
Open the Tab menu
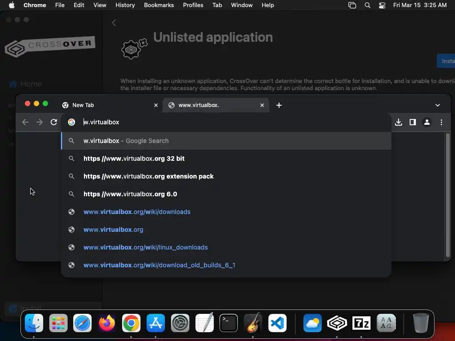217,5
